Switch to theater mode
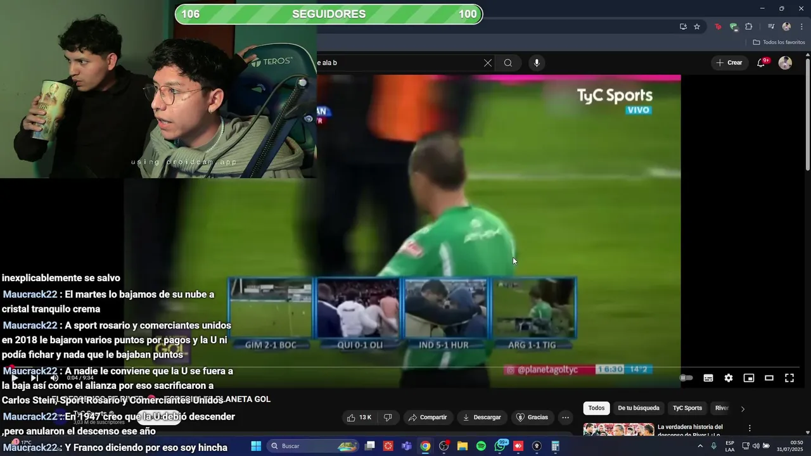 769,378
